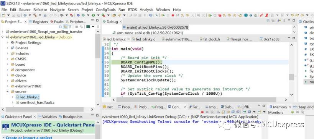Click the red boot icon in toolbar
This screenshot has height=139, width=314.
[x=266, y=15]
